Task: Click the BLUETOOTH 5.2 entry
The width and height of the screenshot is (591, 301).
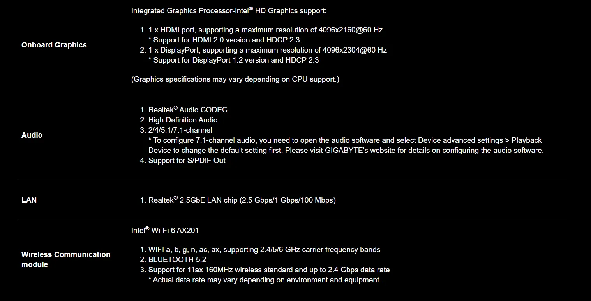Action: pyautogui.click(x=177, y=259)
